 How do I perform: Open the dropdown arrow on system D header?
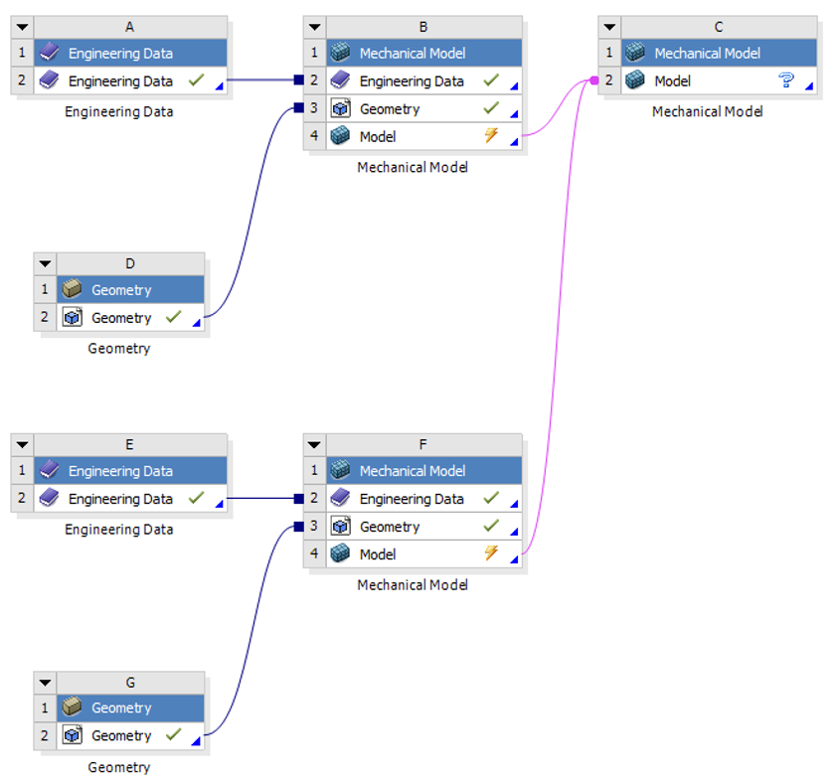[x=44, y=263]
